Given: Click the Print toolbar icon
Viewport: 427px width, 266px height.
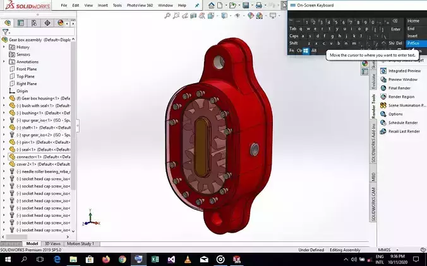Looking at the screenshot, I should (x=259, y=5).
